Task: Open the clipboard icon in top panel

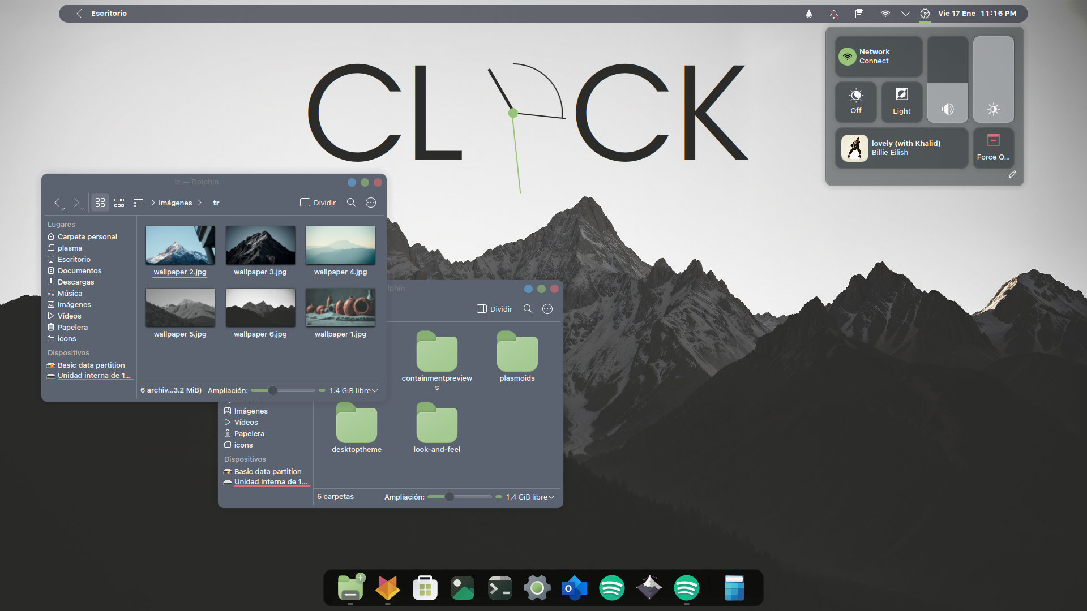Action: pyautogui.click(x=859, y=14)
